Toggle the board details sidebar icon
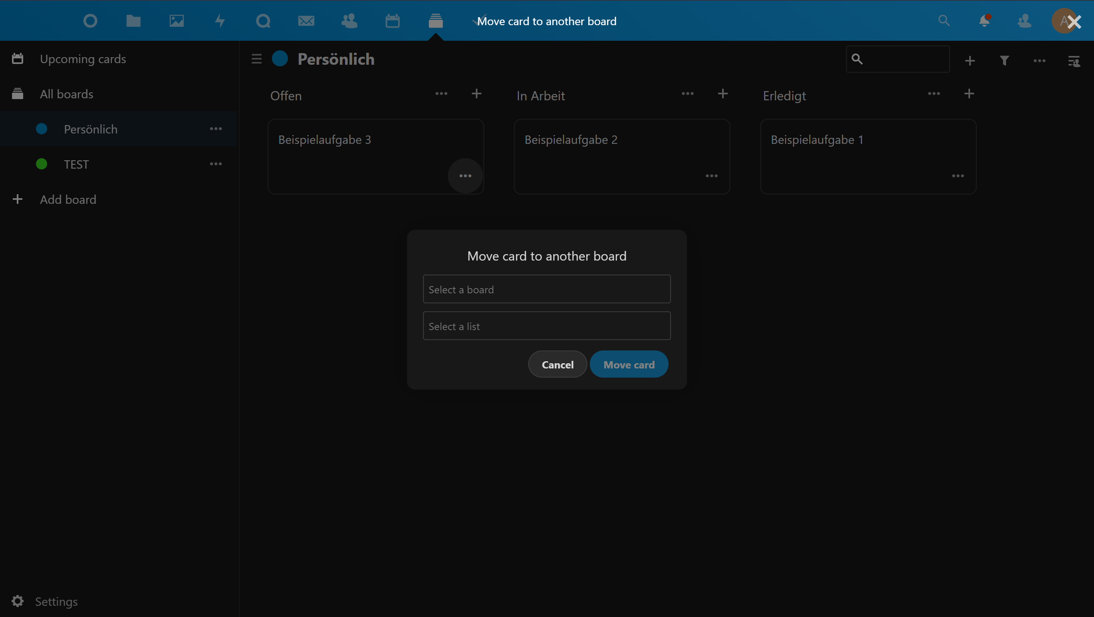This screenshot has width=1094, height=617. pyautogui.click(x=1074, y=61)
